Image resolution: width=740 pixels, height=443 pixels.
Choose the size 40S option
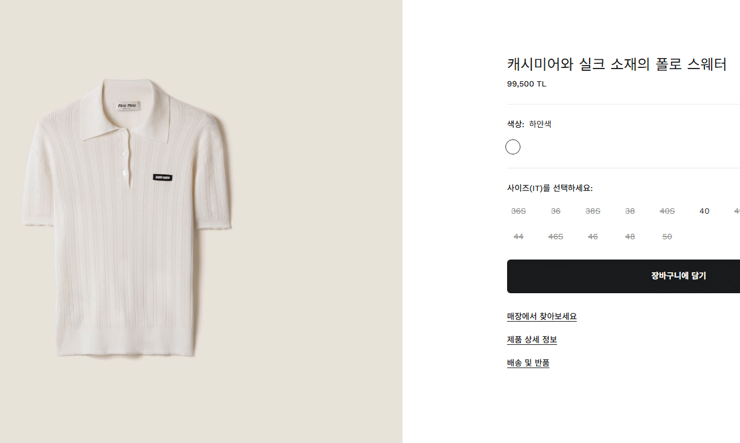(667, 211)
